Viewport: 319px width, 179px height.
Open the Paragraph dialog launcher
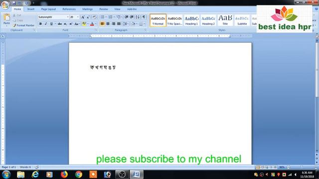point(146,30)
